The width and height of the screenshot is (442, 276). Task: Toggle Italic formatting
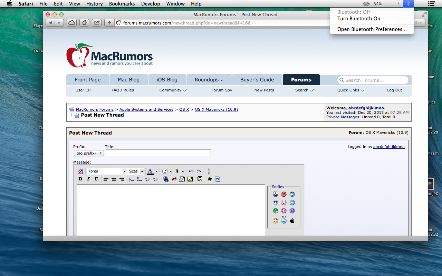click(x=88, y=179)
